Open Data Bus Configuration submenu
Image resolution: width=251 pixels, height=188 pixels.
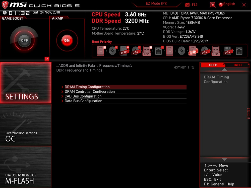125,101
